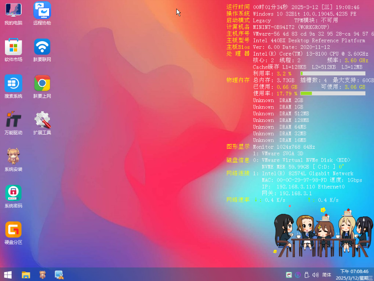The width and height of the screenshot is (374, 281).
Task: Click the "TPM模块: 不可用" text
Action: 316,20
